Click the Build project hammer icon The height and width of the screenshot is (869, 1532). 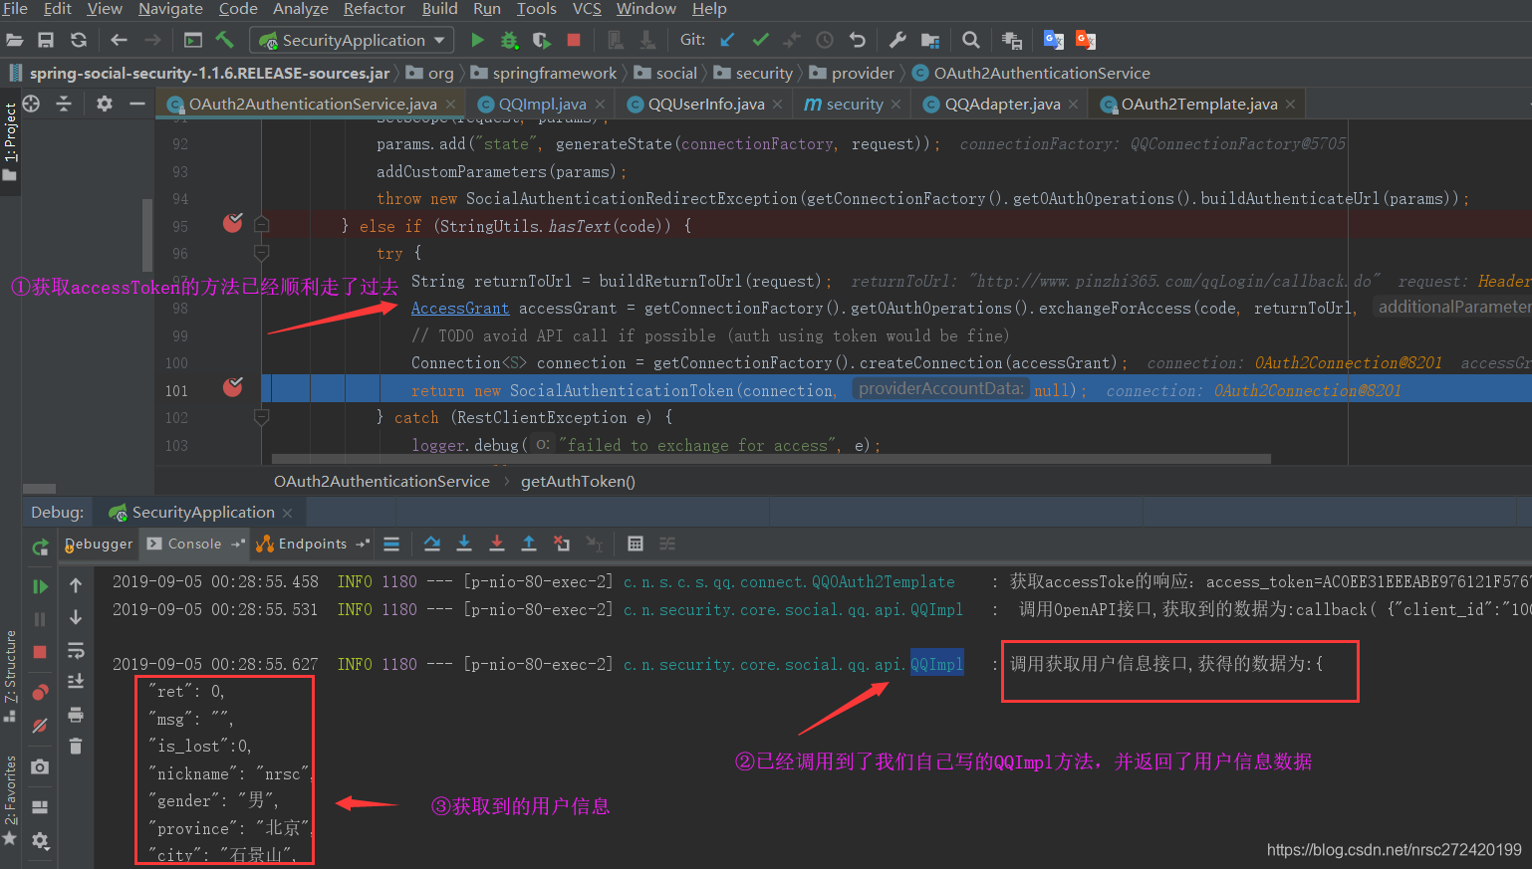click(x=225, y=40)
